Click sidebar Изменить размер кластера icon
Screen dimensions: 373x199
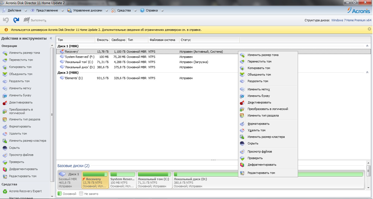5,141
